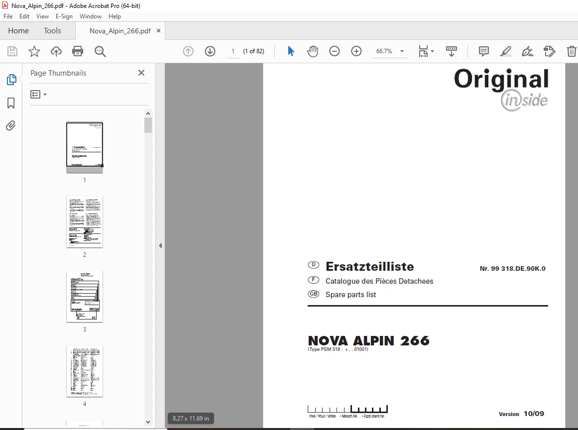Choose the Selection arrow tool
This screenshot has width=578, height=430.
pos(291,51)
